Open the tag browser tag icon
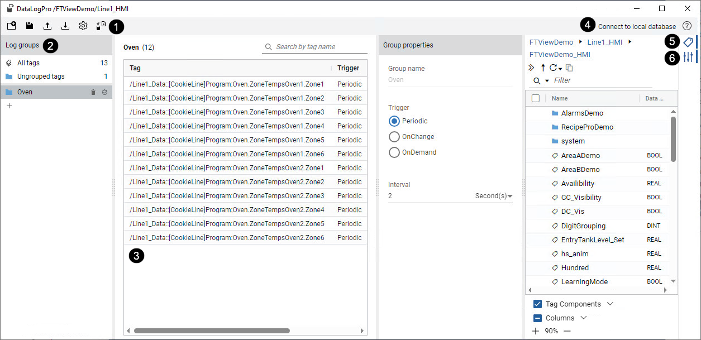Viewport: 701px width, 340px height. (688, 42)
